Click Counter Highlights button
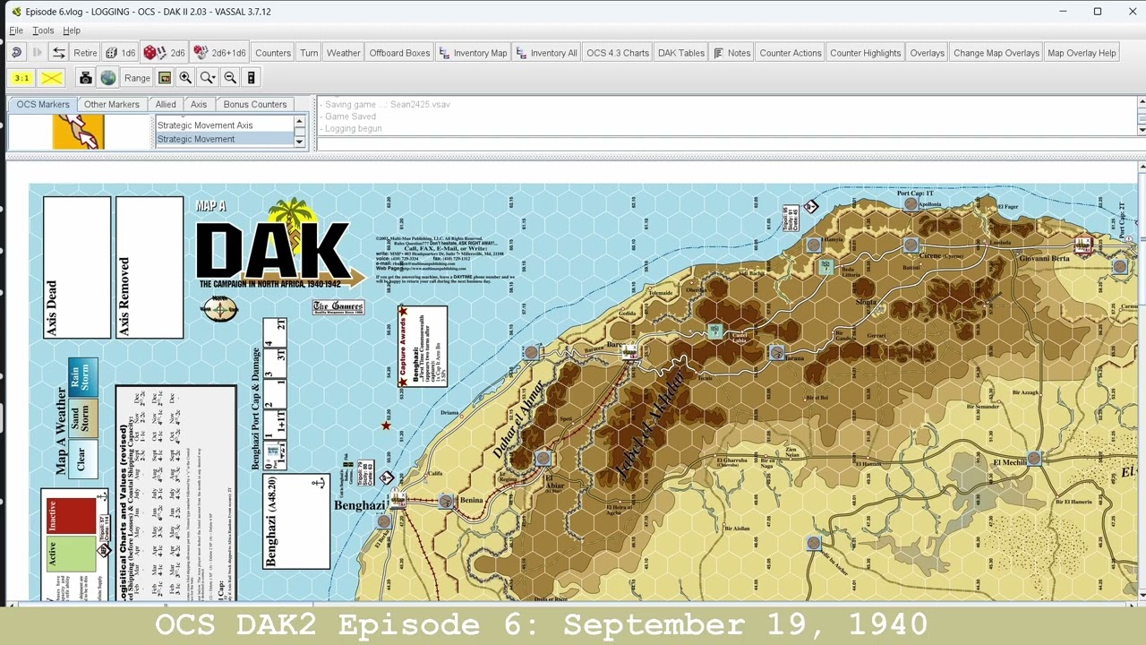The width and height of the screenshot is (1146, 645). pyautogui.click(x=866, y=53)
